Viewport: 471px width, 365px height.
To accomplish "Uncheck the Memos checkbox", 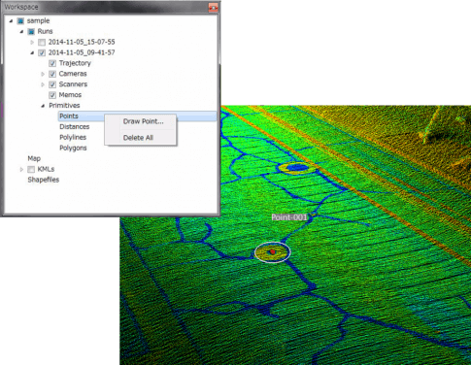I will (52, 95).
